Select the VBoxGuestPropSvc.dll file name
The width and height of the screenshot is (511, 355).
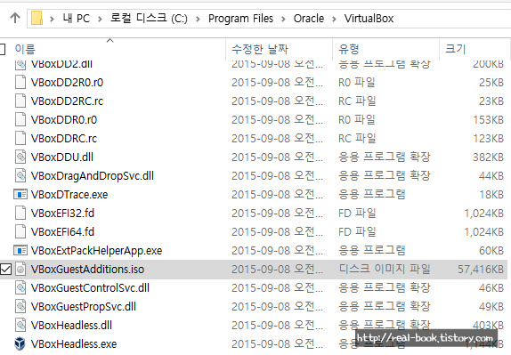84,306
